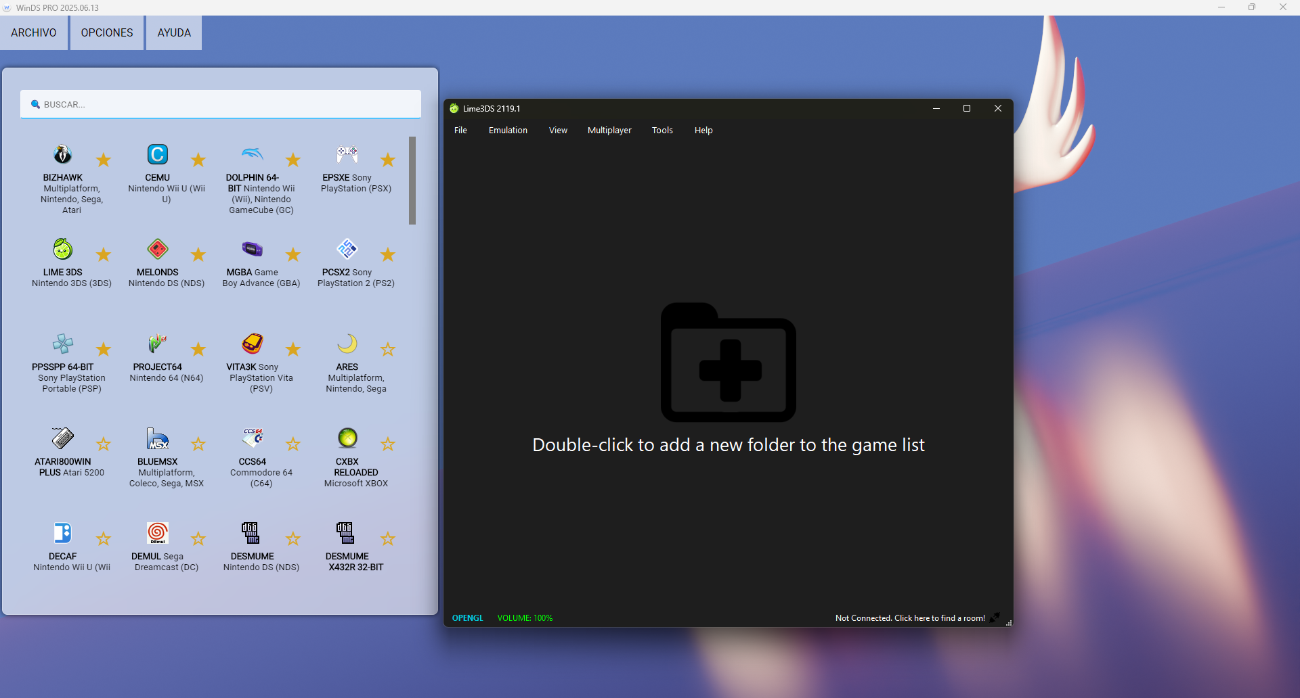Open the View menu in Lime3DS

pyautogui.click(x=558, y=130)
